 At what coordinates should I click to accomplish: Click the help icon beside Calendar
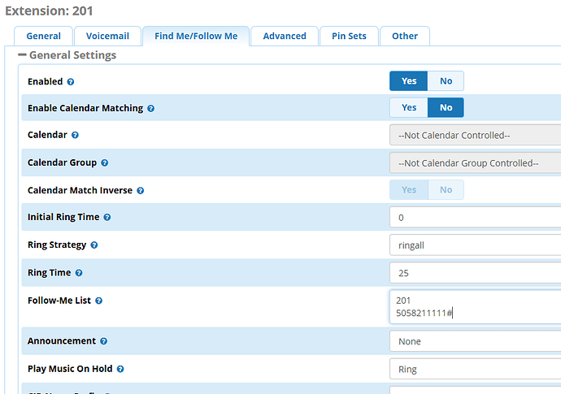[75, 135]
